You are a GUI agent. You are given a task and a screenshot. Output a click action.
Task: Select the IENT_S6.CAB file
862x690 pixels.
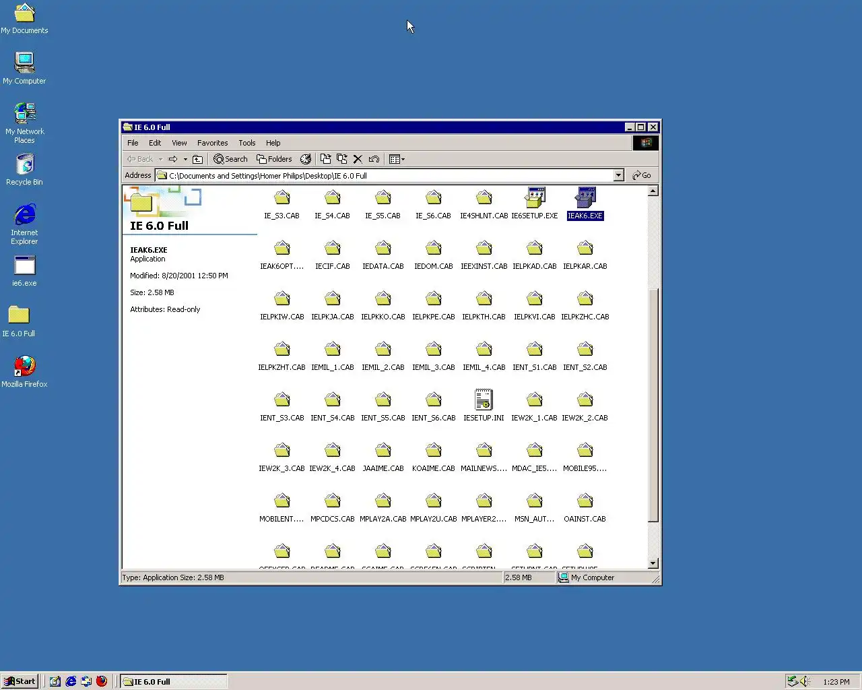(433, 406)
